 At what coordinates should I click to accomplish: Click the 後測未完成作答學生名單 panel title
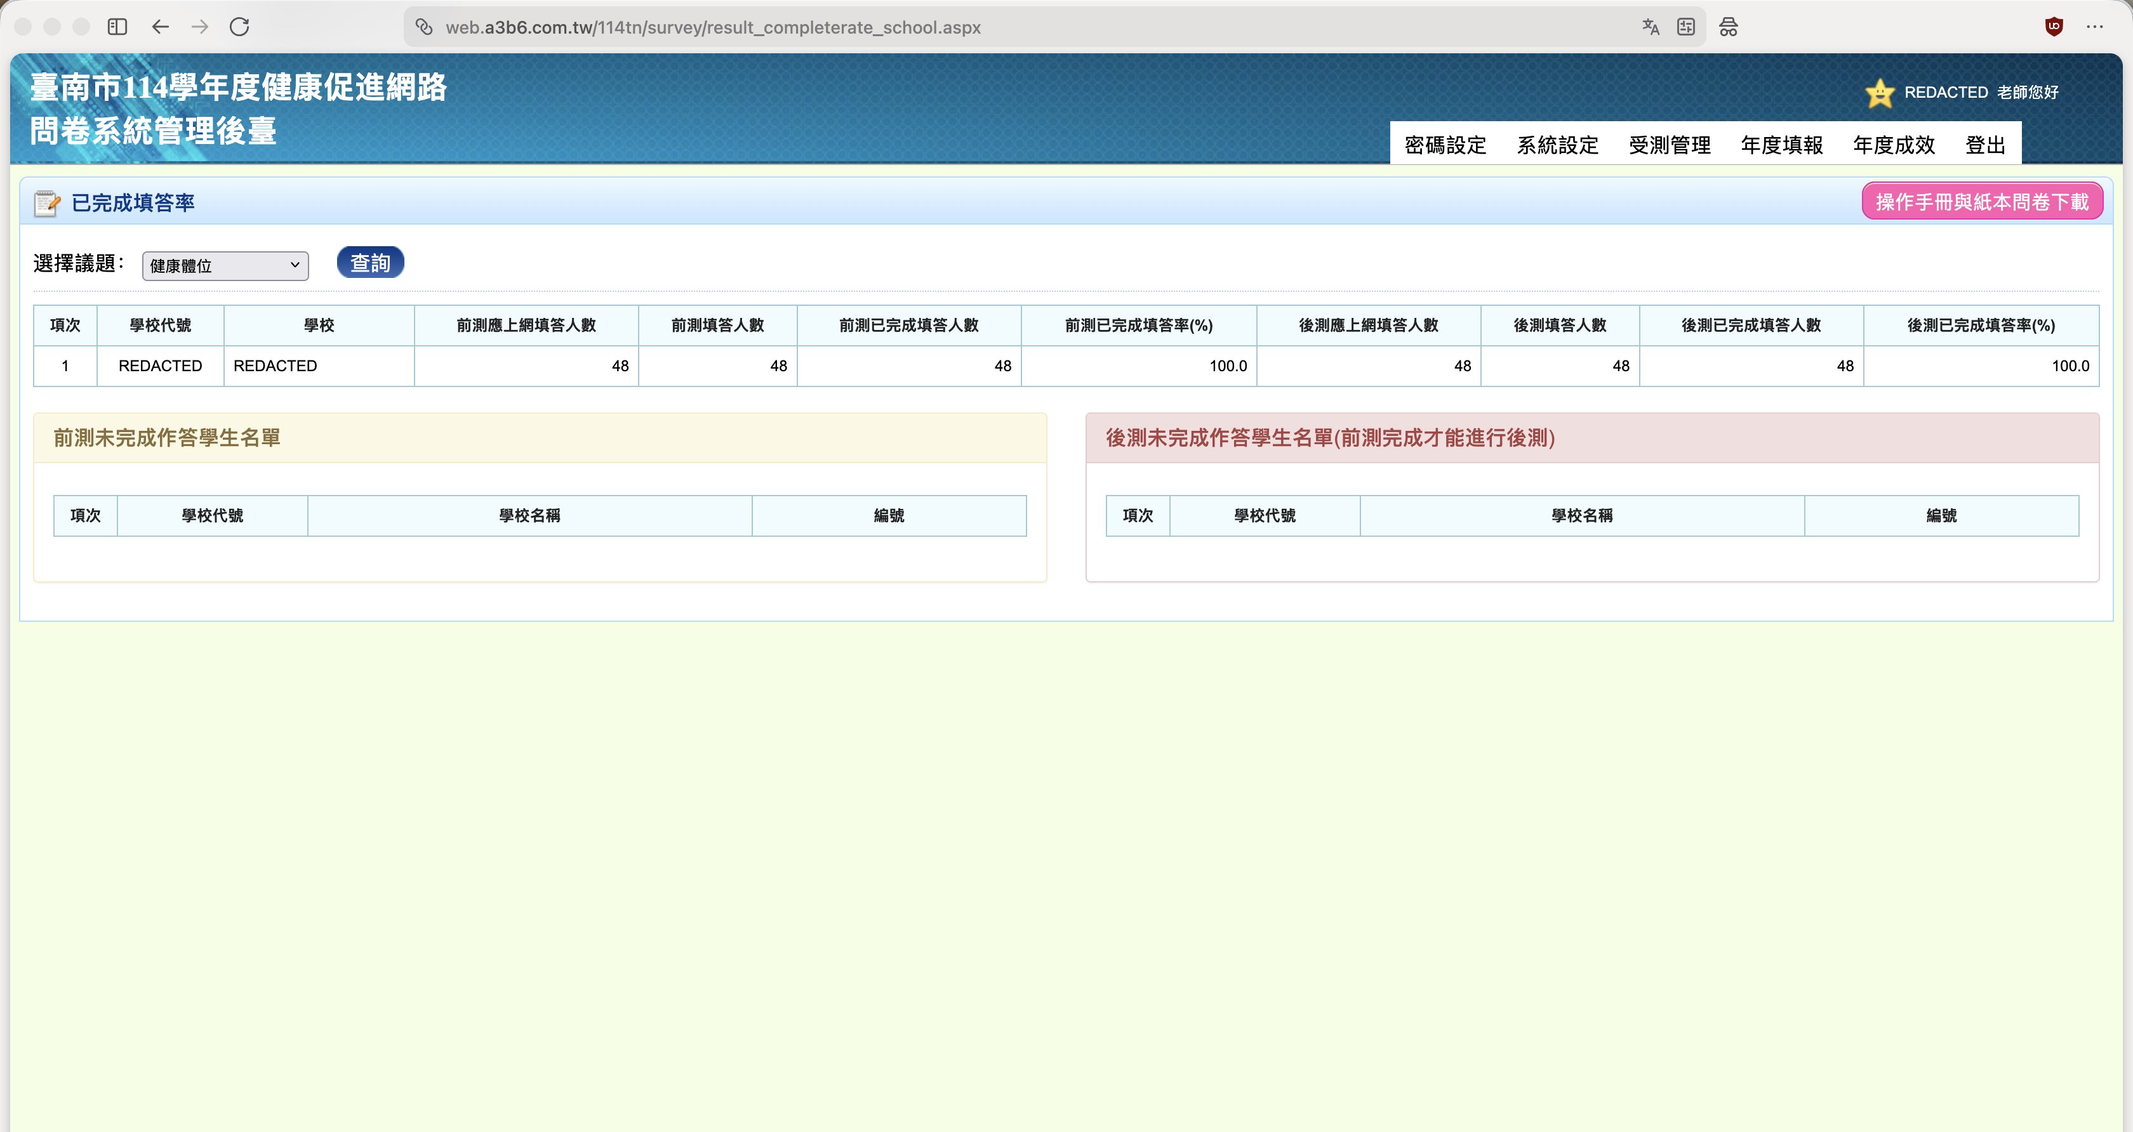(x=1330, y=438)
